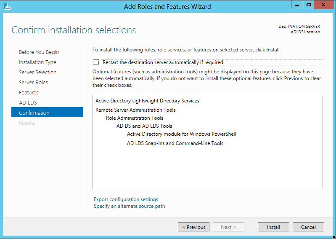This screenshot has height=239, width=336.
Task: Select Remote Server Administration Tools entry
Action: point(135,110)
